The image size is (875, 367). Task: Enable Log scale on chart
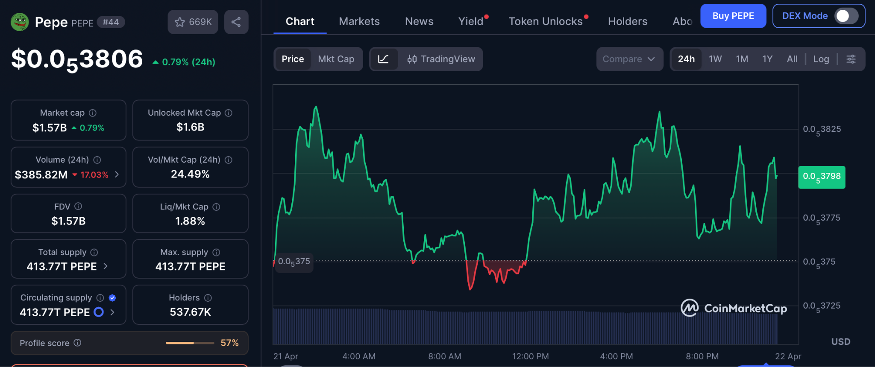click(821, 59)
